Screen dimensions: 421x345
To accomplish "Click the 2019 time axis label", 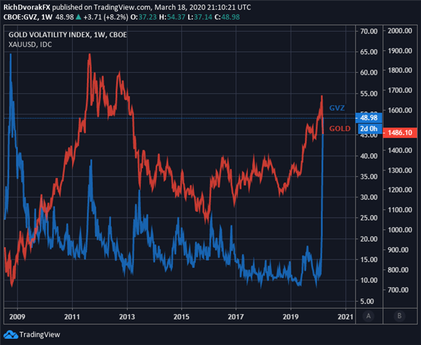I will pyautogui.click(x=291, y=317).
